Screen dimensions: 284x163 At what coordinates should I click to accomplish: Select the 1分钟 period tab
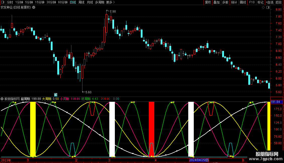coord(19,2)
